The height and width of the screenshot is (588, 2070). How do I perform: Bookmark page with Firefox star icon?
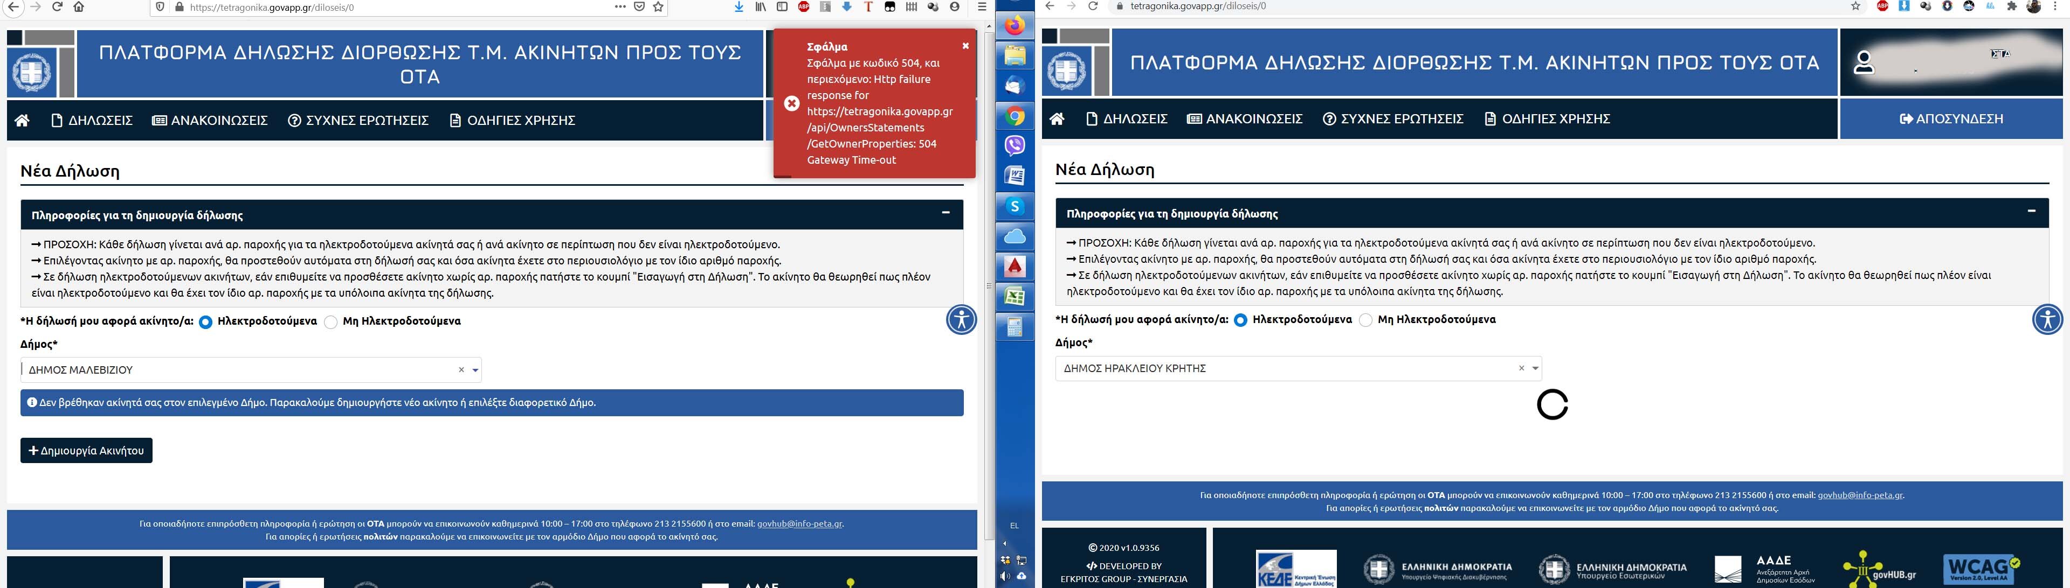[658, 7]
